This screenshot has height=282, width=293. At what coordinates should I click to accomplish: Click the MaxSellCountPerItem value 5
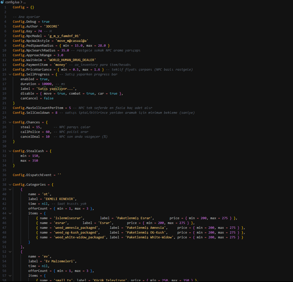coord(70,108)
